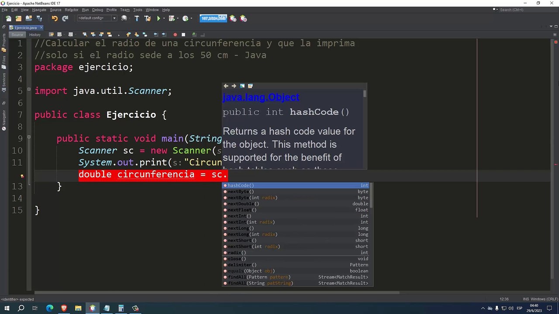Click the Find Selection magnifier icon
Screen dimensions: 559x314
pyautogui.click(x=85, y=34)
